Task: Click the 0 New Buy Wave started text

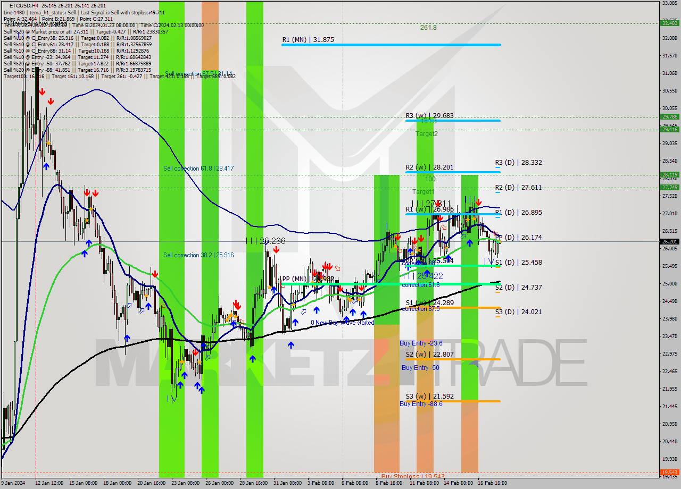Action: pyautogui.click(x=343, y=323)
